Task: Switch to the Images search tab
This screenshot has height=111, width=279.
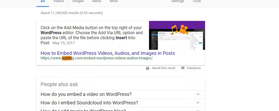Action: pos(78,1)
